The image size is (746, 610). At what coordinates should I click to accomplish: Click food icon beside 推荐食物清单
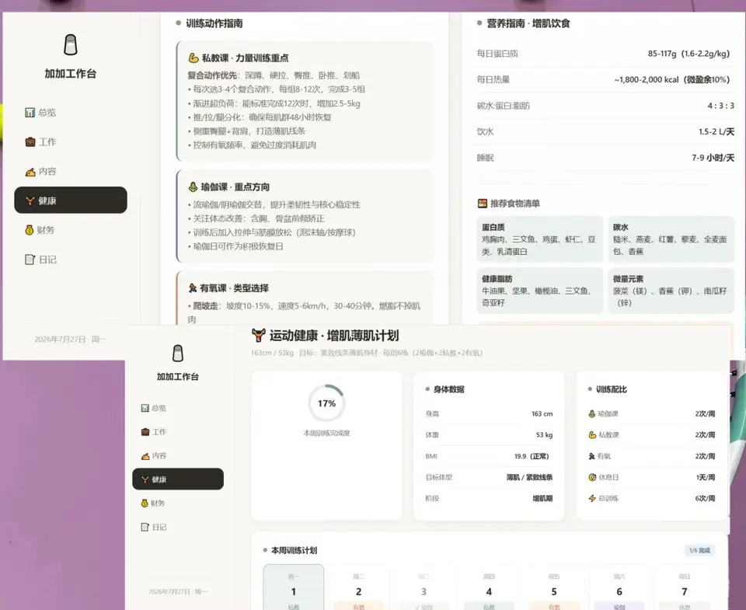(x=483, y=203)
